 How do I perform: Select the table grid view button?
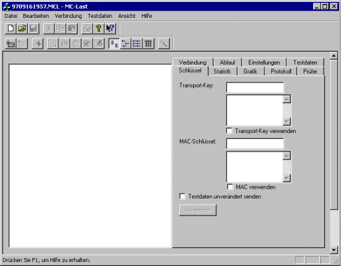click(x=149, y=44)
